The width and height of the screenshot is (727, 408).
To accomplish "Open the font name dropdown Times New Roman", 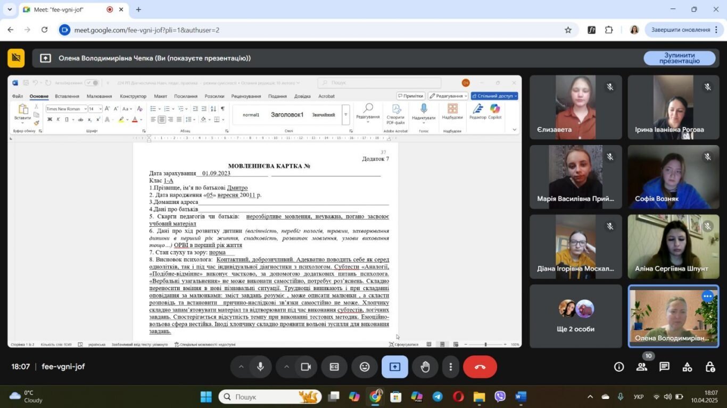I will click(66, 109).
